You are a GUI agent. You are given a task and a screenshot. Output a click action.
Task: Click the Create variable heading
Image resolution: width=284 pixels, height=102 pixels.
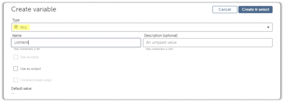click(x=34, y=9)
